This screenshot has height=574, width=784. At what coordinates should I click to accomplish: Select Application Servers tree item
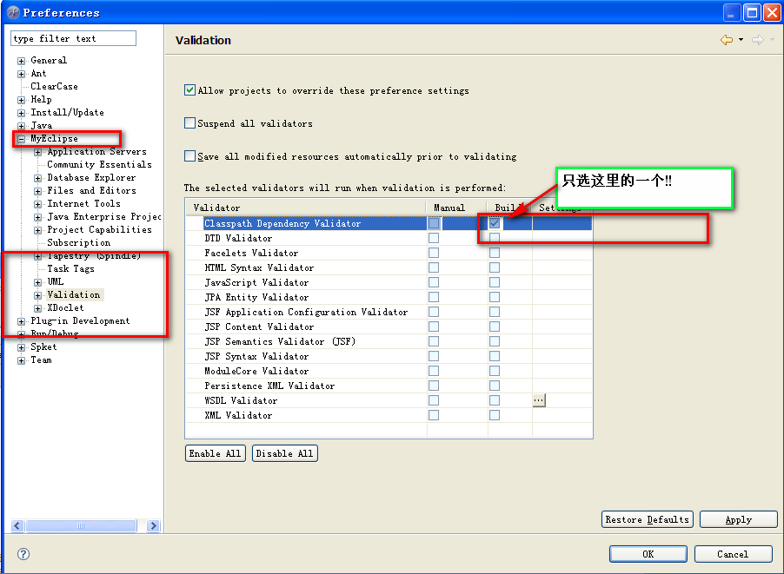(x=97, y=151)
